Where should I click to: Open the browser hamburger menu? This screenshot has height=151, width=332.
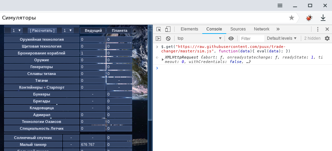click(x=280, y=5)
